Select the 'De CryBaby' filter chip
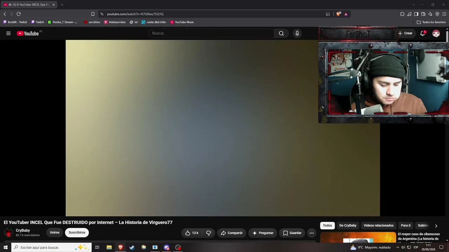 click(x=348, y=226)
